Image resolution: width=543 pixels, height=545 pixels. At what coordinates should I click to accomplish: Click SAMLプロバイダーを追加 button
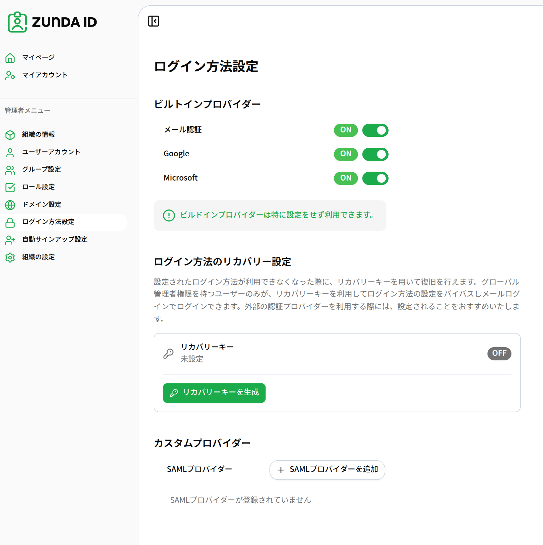tap(327, 470)
